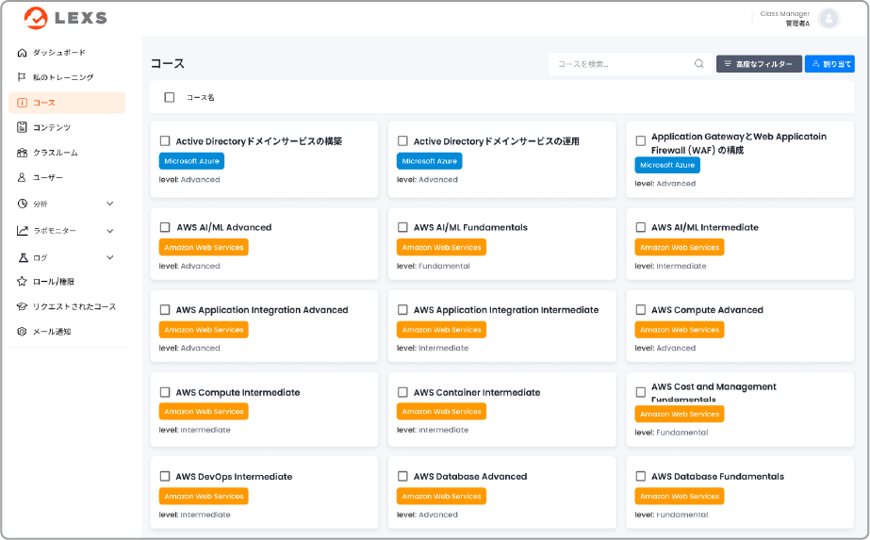
Task: Check AWS Compute Advanced checkbox
Action: [641, 310]
